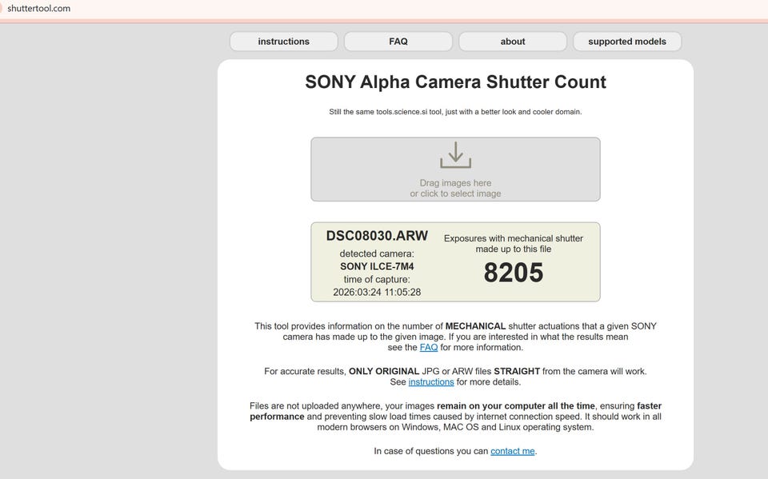
Task: Click the 'time of capture:' label
Action: [377, 280]
